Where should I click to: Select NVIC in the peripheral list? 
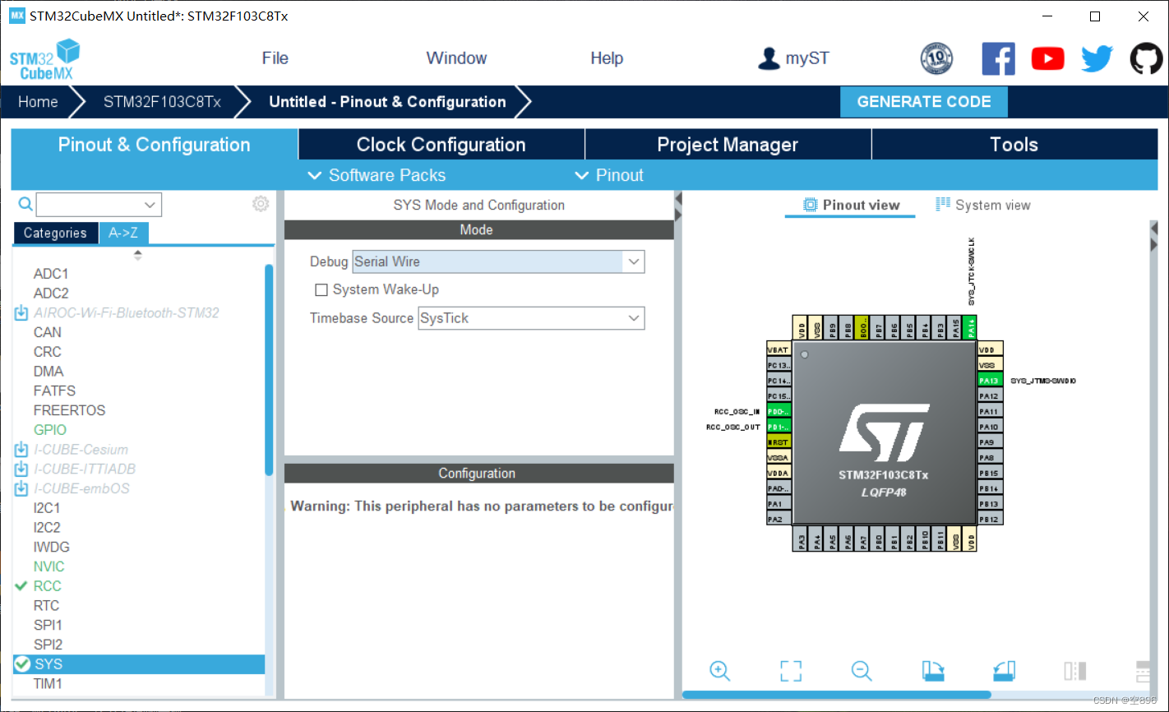tap(49, 566)
